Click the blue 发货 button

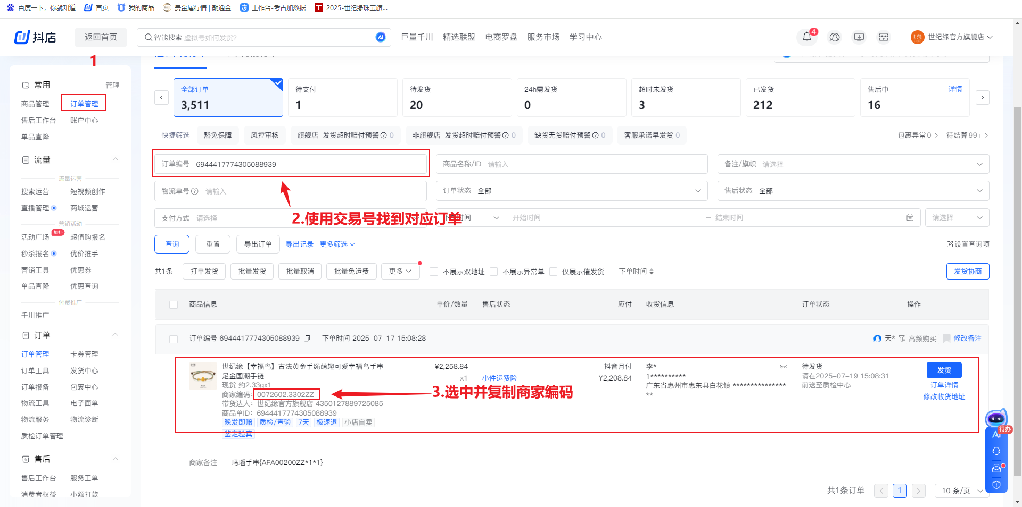pos(944,370)
